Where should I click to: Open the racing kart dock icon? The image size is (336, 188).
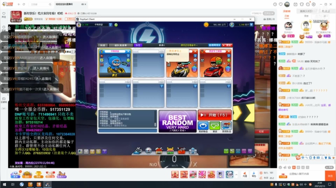(x=138, y=151)
